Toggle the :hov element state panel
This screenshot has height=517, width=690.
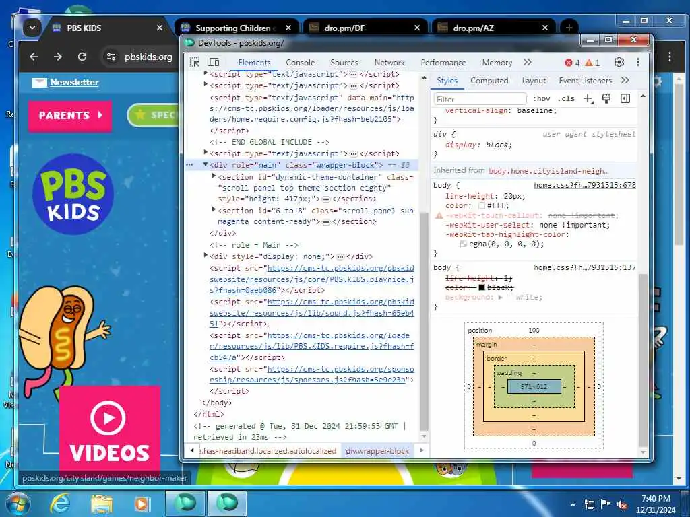coord(542,98)
